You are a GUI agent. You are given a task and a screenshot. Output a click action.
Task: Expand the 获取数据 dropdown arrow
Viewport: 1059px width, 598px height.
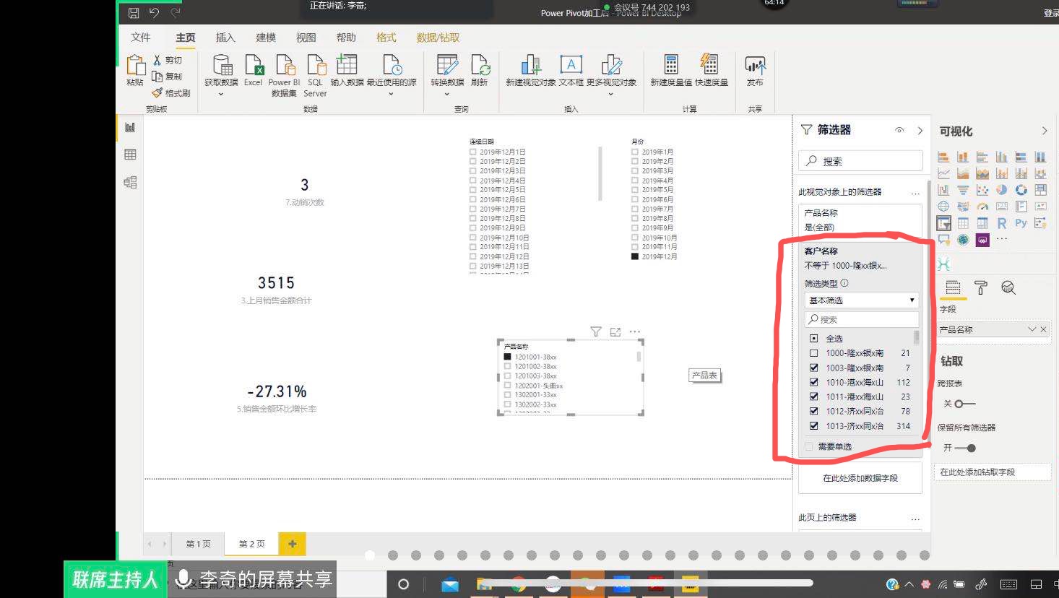[221, 94]
